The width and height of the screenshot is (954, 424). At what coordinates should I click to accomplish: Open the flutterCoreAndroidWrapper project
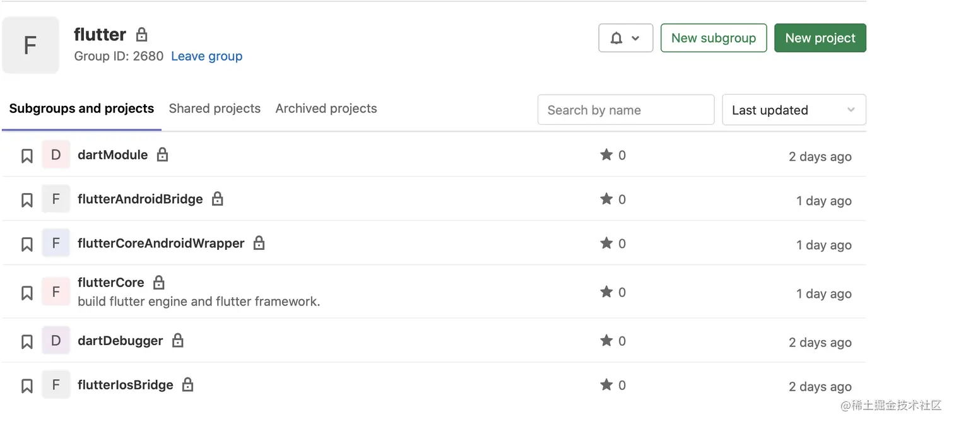coord(160,242)
